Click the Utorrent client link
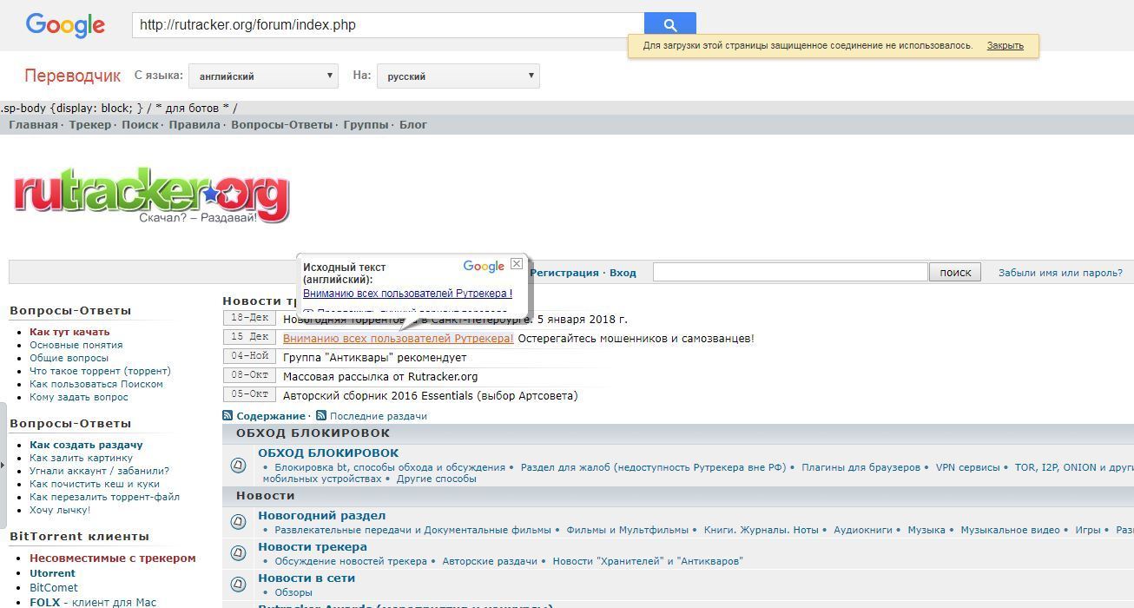Screen dimensions: 1134x608 pos(52,573)
